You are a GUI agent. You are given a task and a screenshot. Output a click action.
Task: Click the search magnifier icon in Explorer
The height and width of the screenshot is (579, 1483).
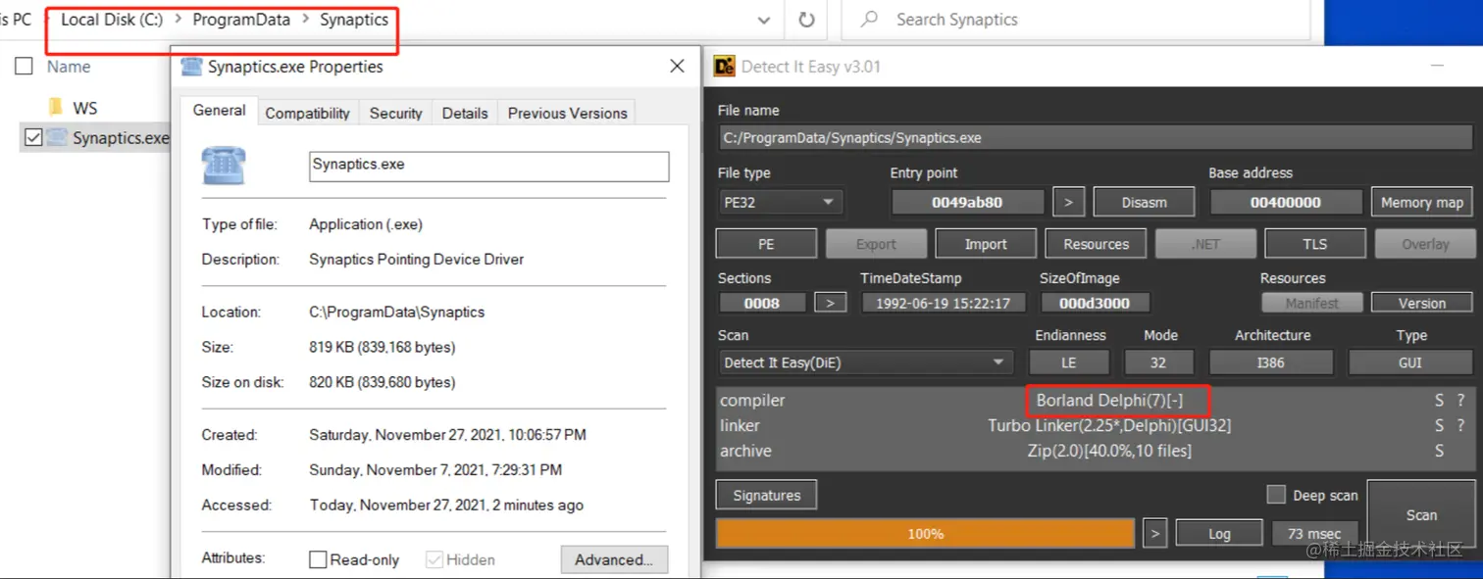(x=869, y=20)
